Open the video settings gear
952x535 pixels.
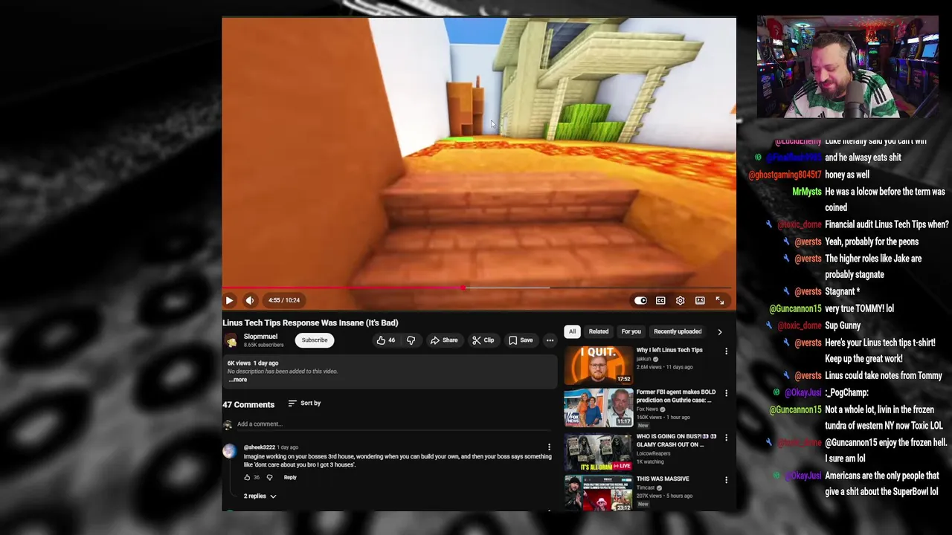pos(680,300)
